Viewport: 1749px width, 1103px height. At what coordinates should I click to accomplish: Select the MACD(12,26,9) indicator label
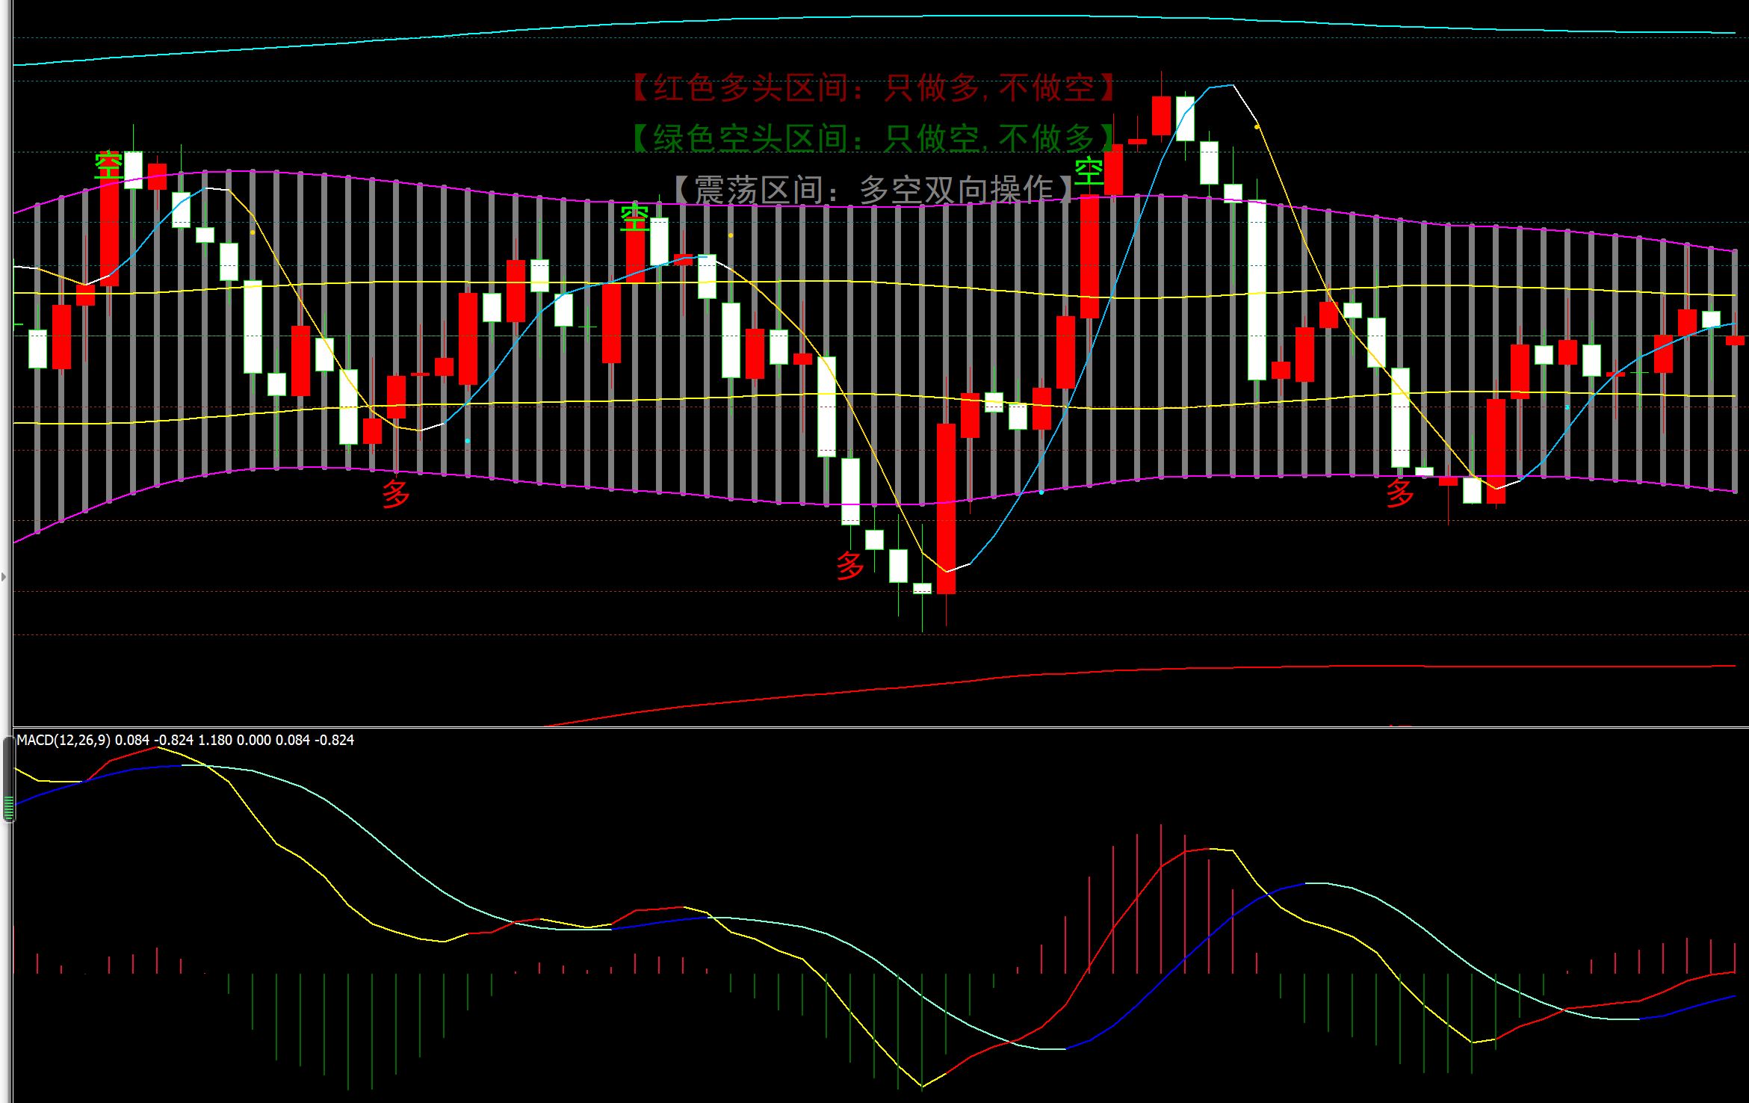pyautogui.click(x=64, y=740)
